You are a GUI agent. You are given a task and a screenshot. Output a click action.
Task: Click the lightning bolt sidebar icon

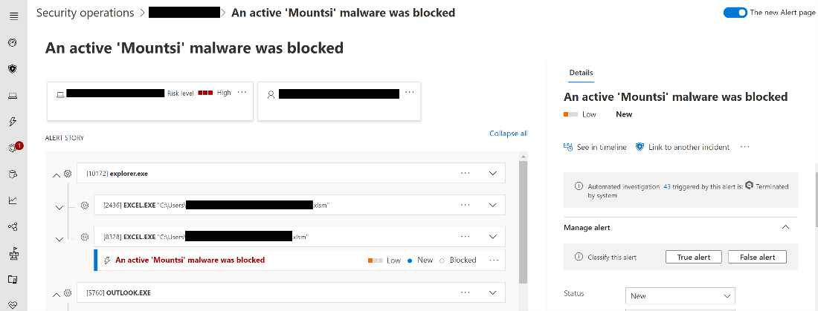tap(13, 121)
